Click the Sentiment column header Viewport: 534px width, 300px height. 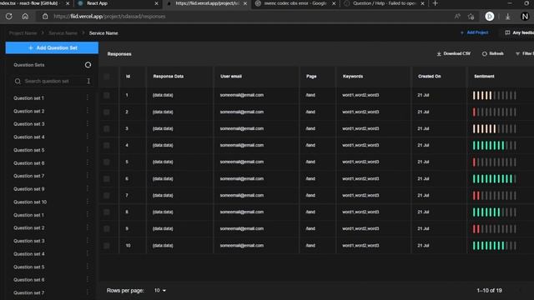484,77
